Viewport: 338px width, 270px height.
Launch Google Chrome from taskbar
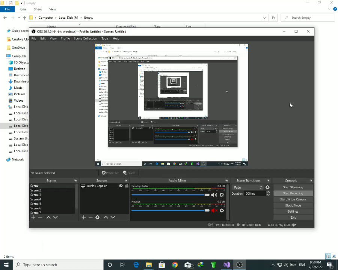pos(175,265)
